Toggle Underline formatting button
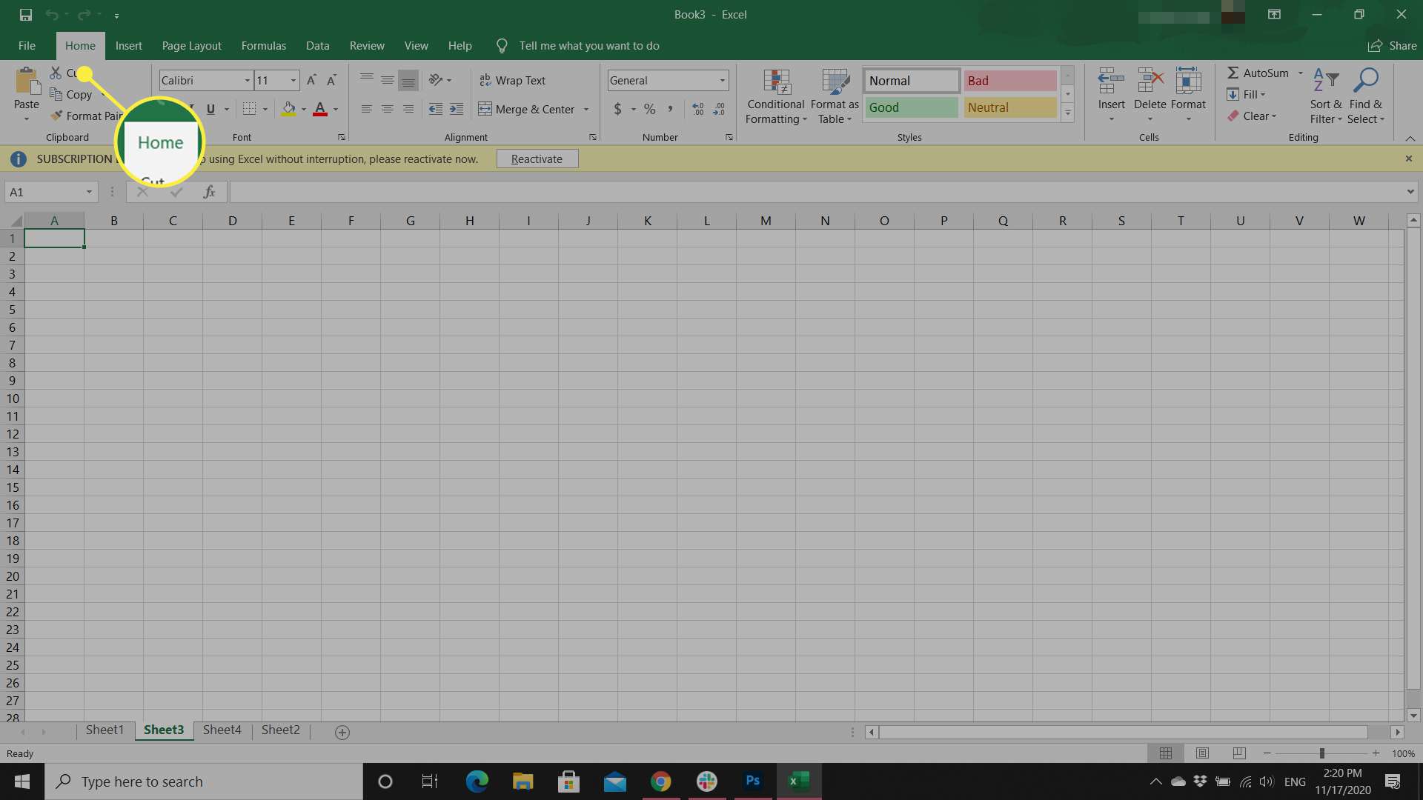Screen dimensions: 1423x800 coord(210,107)
